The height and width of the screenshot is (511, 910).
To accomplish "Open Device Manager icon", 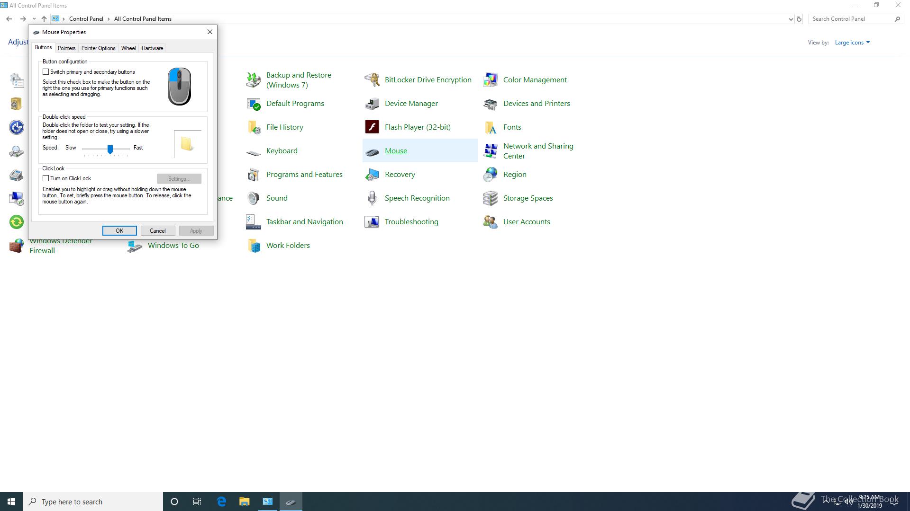I will 372,104.
